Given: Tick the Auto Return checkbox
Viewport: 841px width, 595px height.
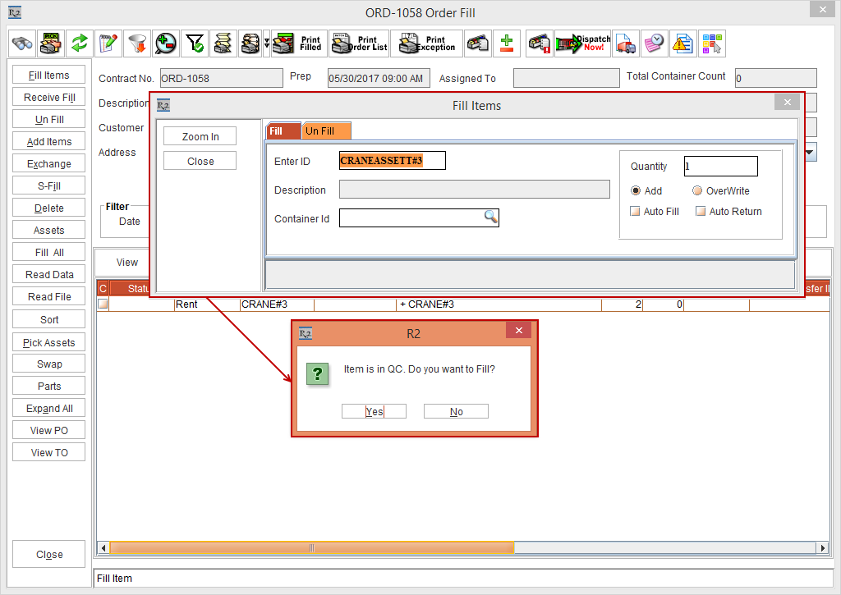Looking at the screenshot, I should coord(701,211).
